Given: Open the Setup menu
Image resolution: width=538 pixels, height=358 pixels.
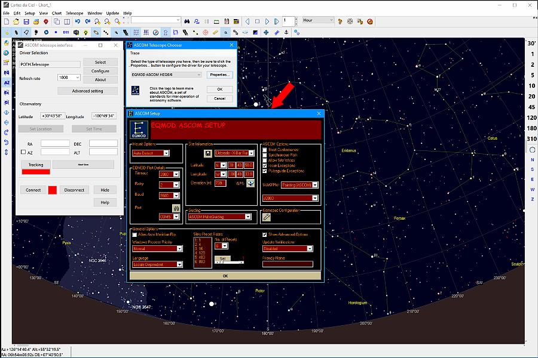Looking at the screenshot, I should tap(29, 13).
